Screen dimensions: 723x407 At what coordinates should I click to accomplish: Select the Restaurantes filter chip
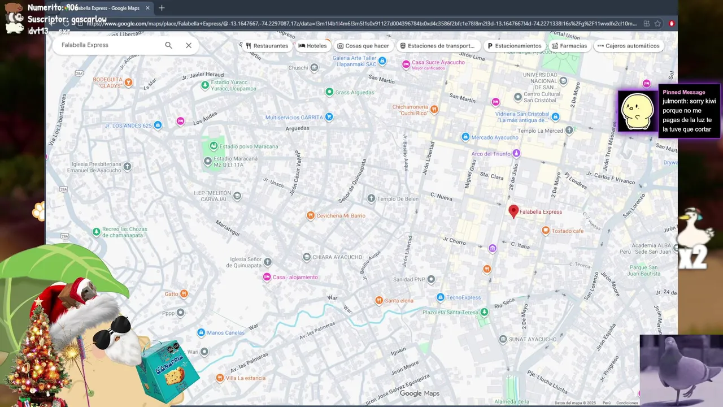point(267,46)
